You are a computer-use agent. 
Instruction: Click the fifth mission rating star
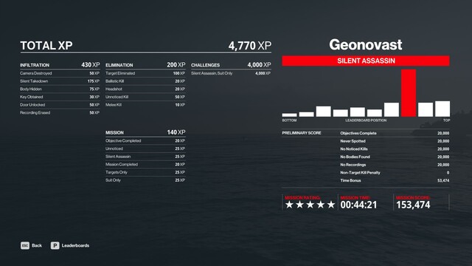coord(331,205)
